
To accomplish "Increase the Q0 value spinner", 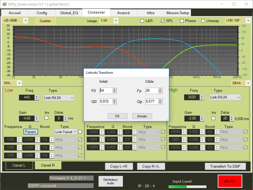I will (115, 100).
